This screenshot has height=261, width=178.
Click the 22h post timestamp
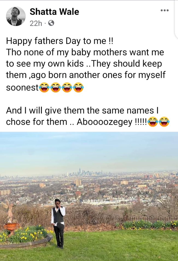pos(36,23)
